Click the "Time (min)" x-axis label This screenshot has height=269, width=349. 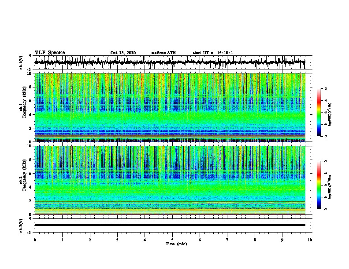coord(176,244)
